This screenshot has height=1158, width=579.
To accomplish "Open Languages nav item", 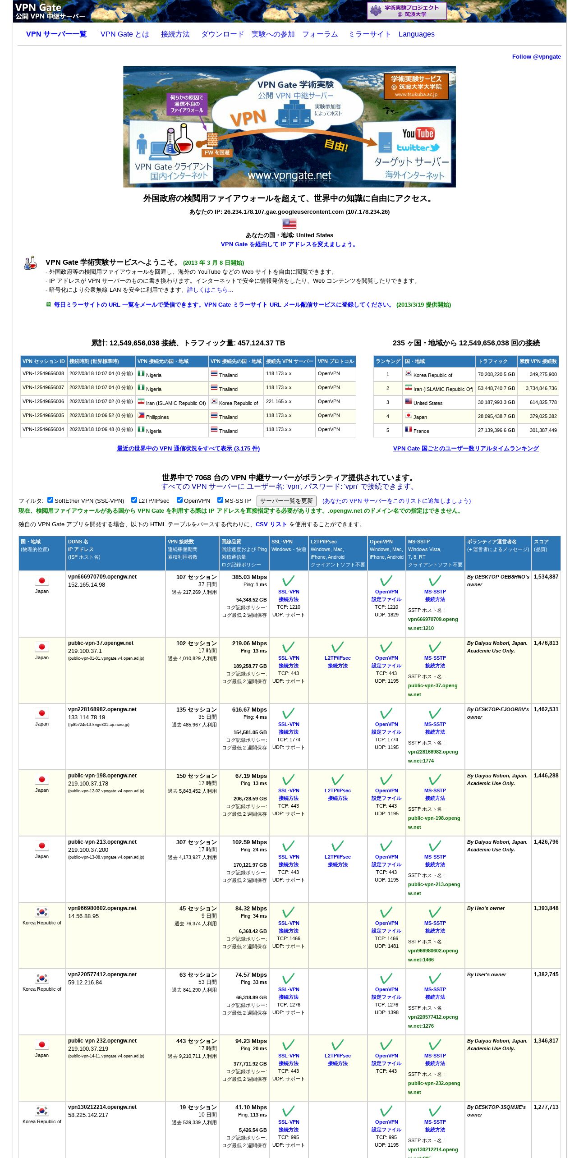I will point(417,34).
